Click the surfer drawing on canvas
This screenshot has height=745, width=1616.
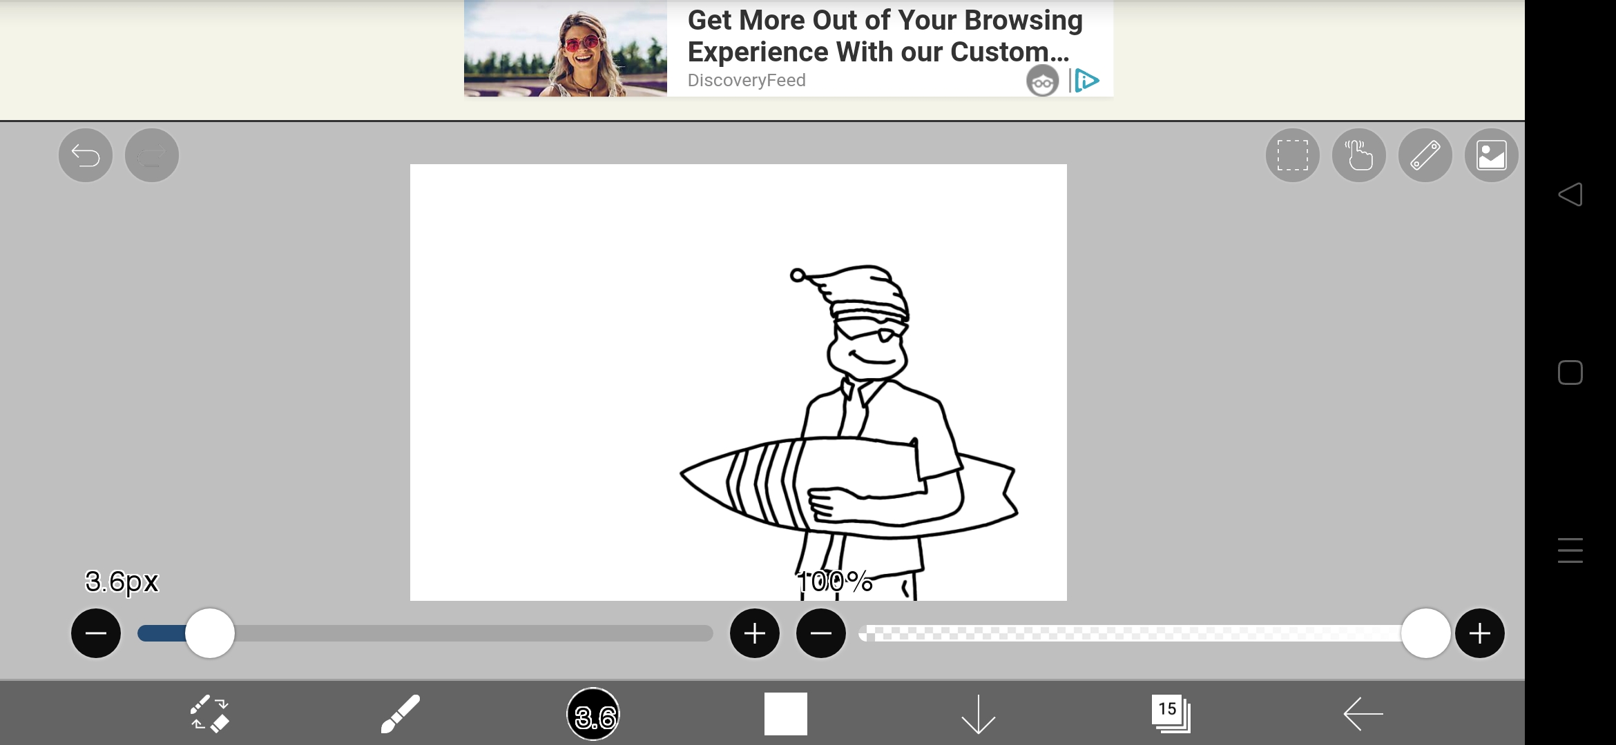pos(848,431)
